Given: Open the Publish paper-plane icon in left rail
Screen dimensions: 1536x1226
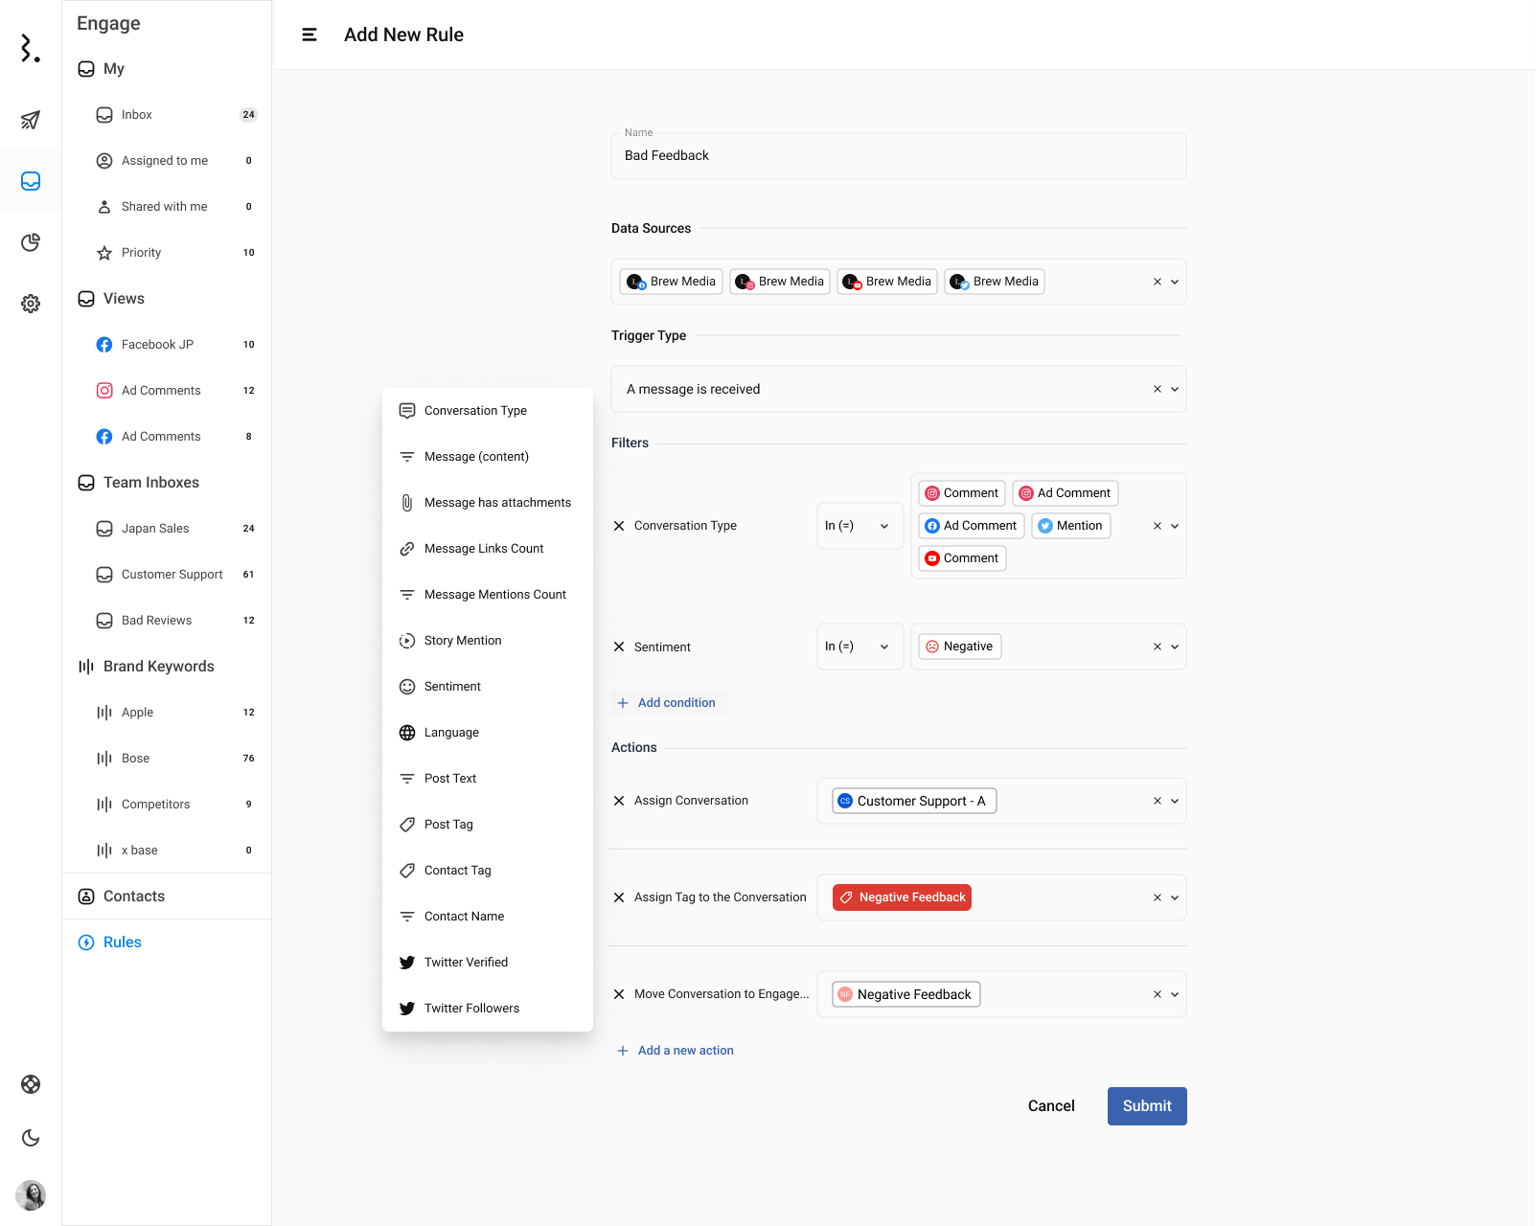Looking at the screenshot, I should coord(31,120).
